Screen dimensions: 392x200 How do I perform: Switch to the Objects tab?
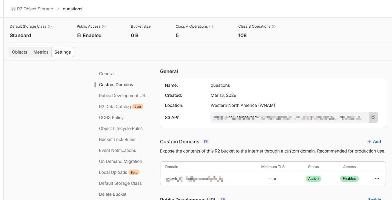tap(19, 52)
